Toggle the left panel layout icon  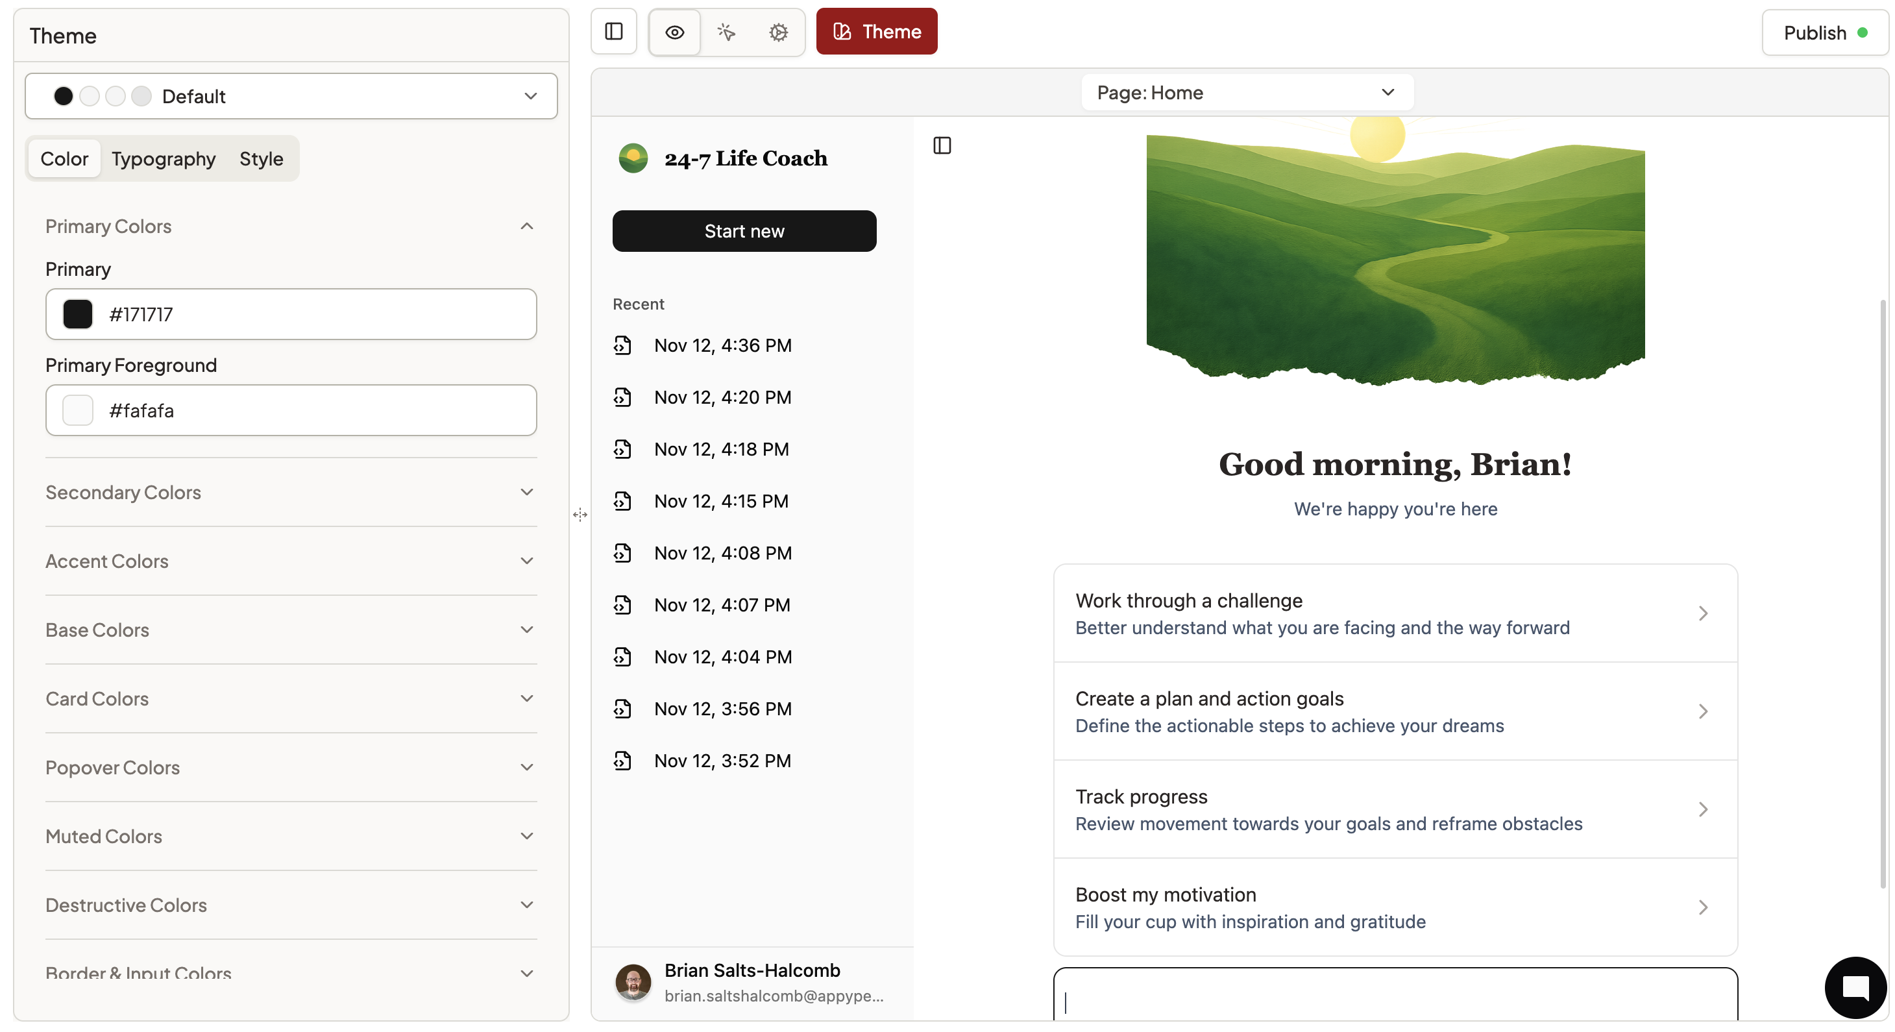pyautogui.click(x=613, y=32)
